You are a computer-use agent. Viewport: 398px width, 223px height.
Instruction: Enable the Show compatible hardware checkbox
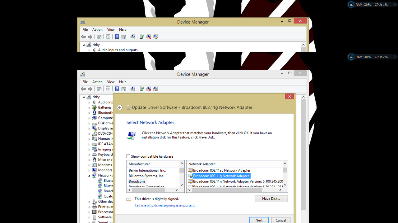128,156
